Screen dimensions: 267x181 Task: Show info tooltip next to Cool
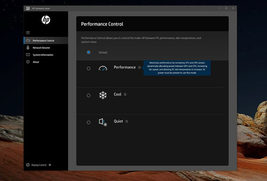click(x=125, y=95)
